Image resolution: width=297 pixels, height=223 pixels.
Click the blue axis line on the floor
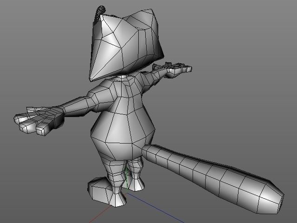click(x=155, y=208)
